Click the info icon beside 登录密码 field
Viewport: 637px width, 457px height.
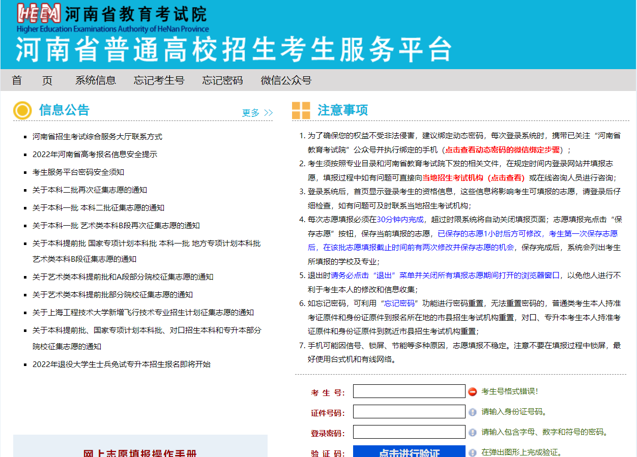pyautogui.click(x=472, y=433)
